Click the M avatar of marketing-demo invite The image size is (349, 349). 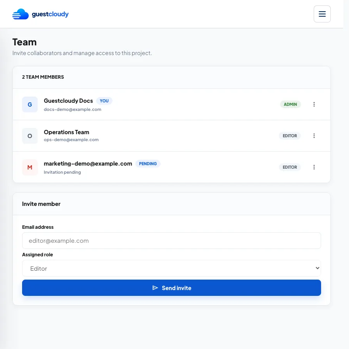pos(30,167)
